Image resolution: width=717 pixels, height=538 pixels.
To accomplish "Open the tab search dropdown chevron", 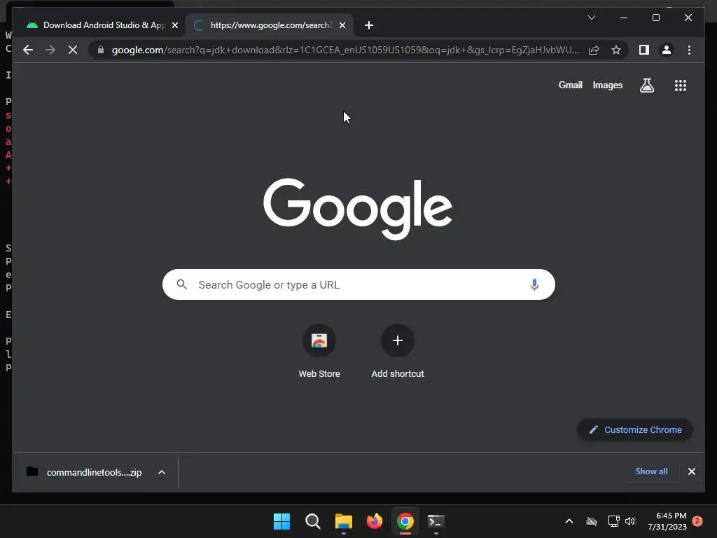I will click(591, 18).
